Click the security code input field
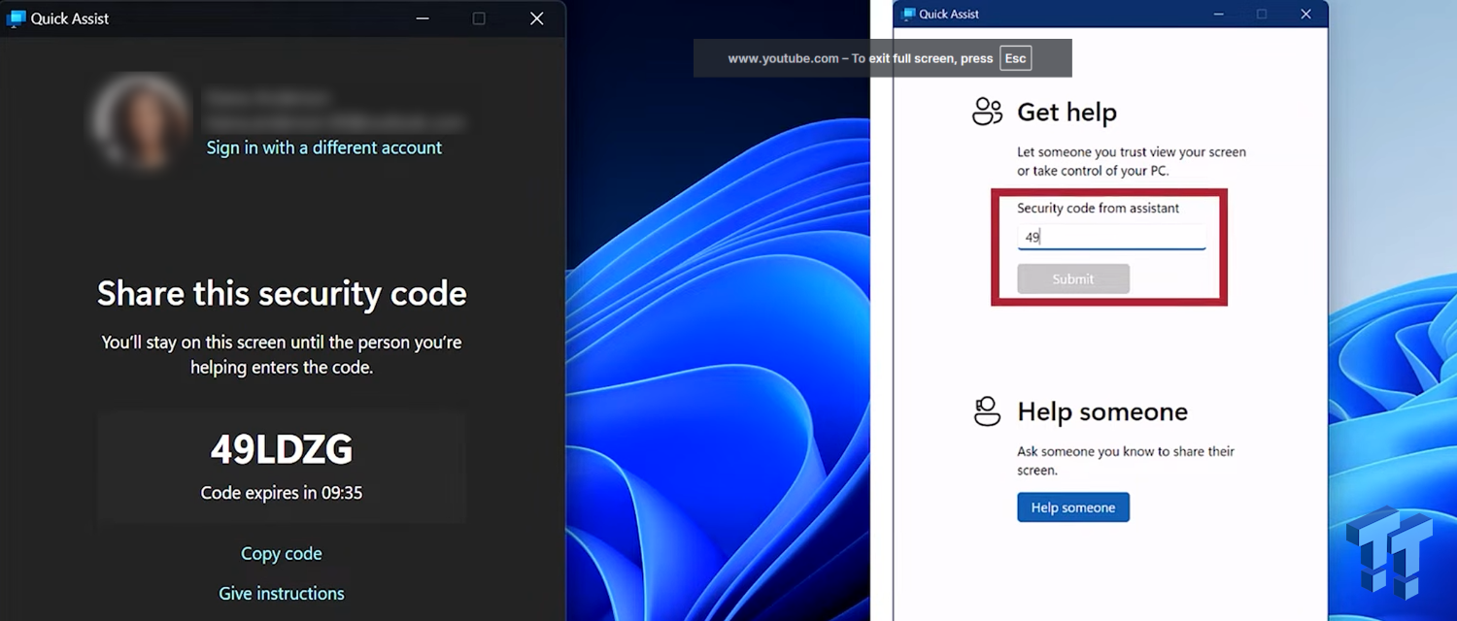1457x621 pixels. click(x=1111, y=237)
